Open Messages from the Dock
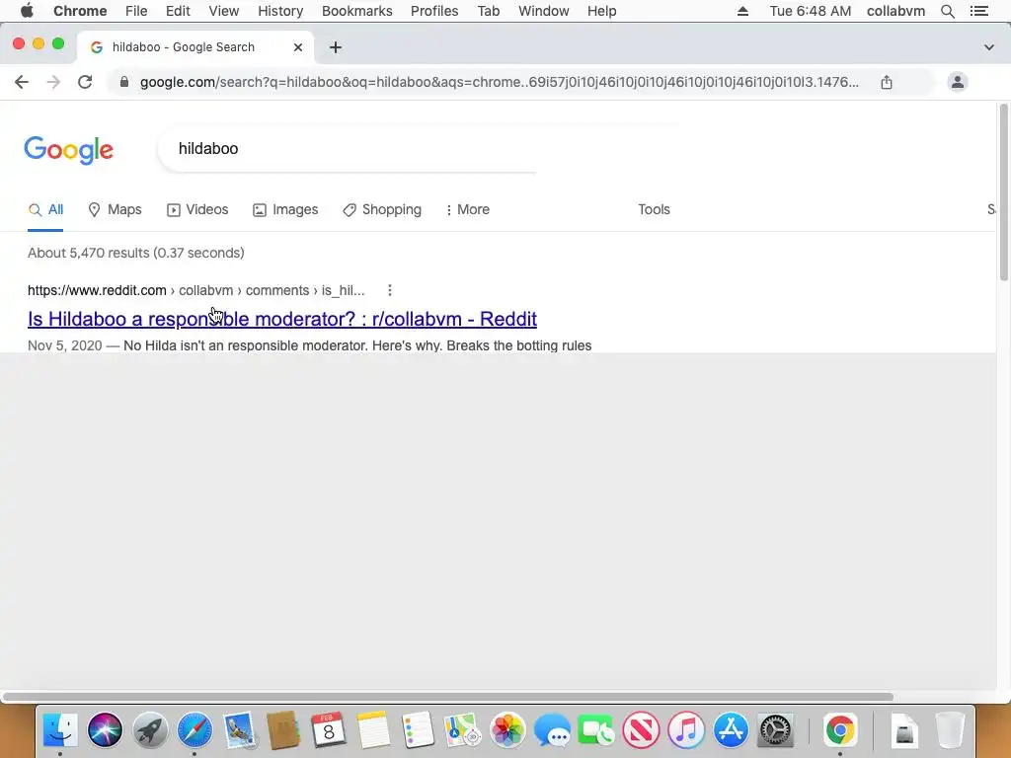 click(x=552, y=730)
